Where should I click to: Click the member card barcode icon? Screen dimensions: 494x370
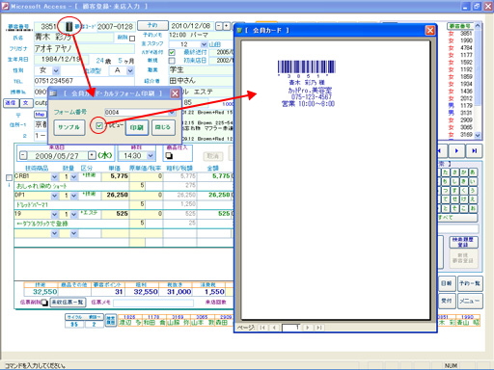click(x=69, y=27)
